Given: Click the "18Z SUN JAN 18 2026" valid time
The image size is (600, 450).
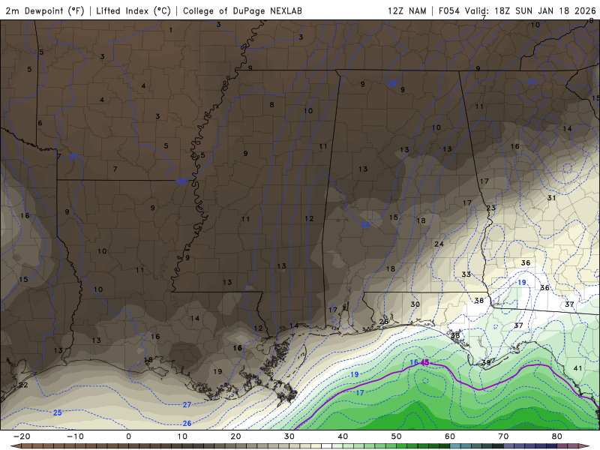Looking at the screenshot, I should 545,10.
